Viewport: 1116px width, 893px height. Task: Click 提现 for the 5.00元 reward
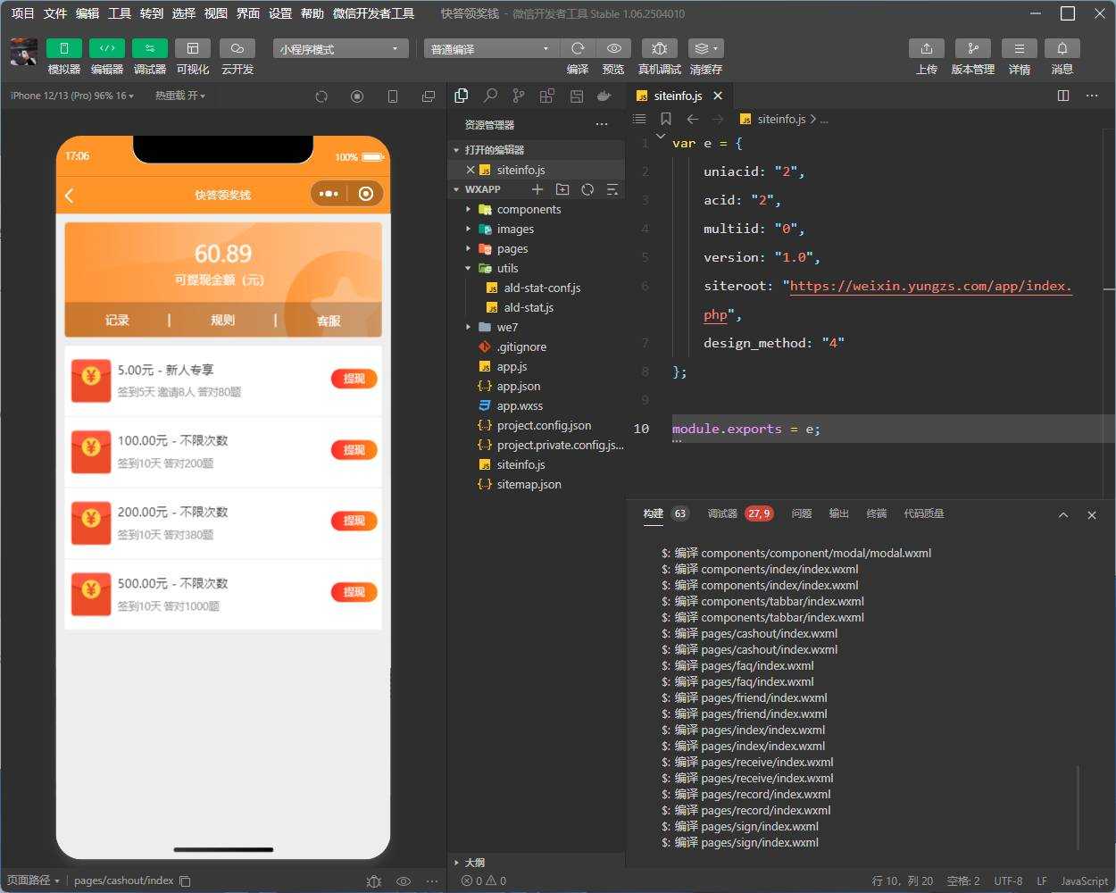tap(354, 379)
